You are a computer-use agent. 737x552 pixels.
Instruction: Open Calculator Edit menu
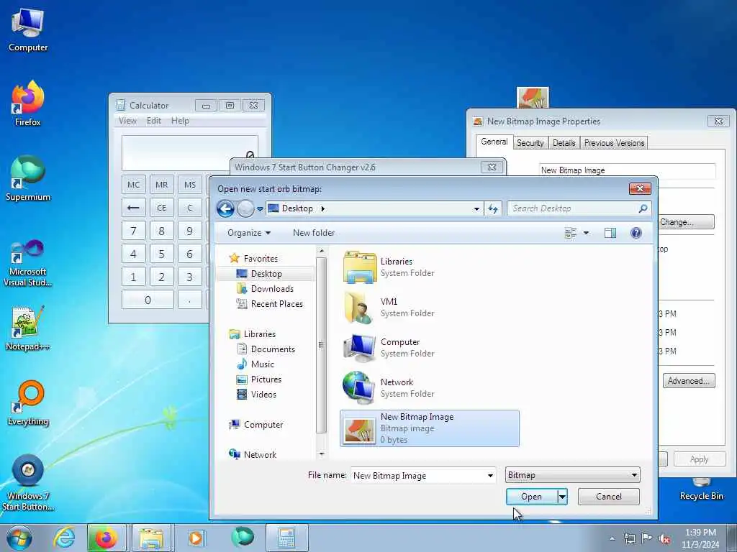point(154,121)
